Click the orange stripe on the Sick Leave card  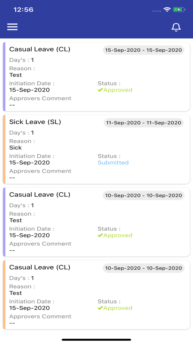tap(4, 149)
